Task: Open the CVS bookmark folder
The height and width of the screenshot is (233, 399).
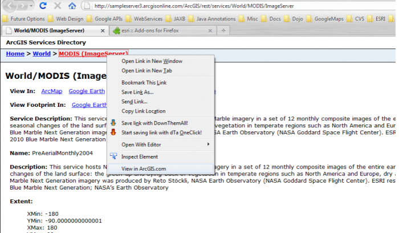Action: pyautogui.click(x=356, y=19)
